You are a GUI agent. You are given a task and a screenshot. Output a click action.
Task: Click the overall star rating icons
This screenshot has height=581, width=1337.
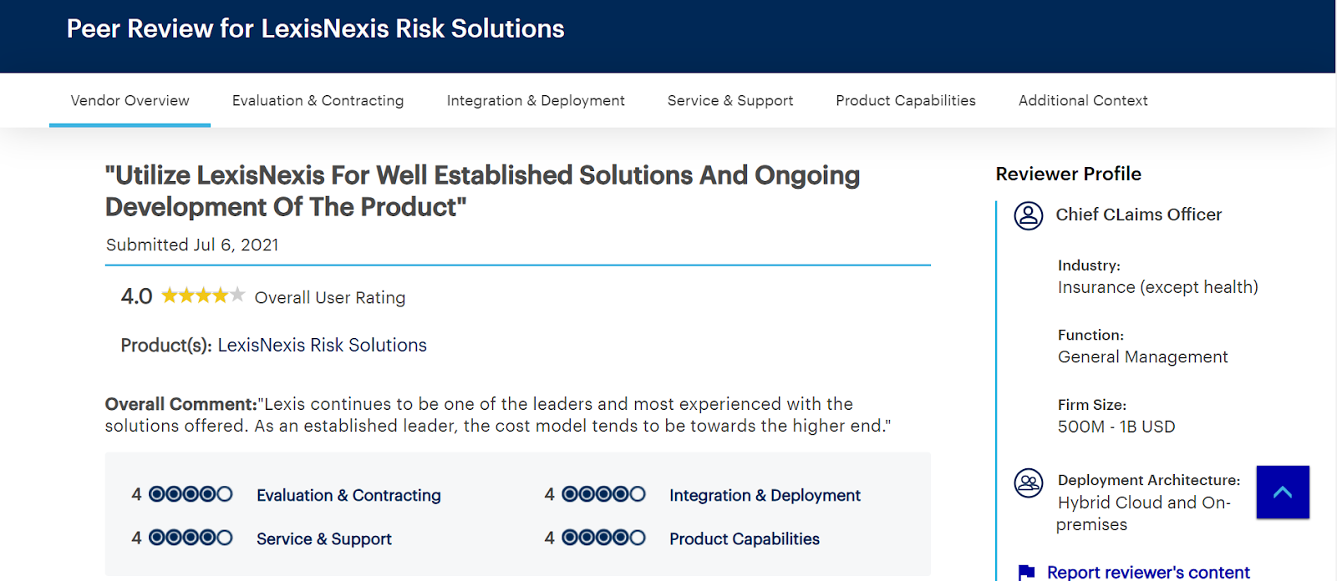(203, 296)
